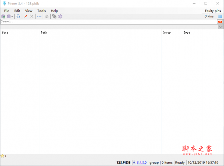Click the overlapping windows icon in toolbar

(x=54, y=16)
